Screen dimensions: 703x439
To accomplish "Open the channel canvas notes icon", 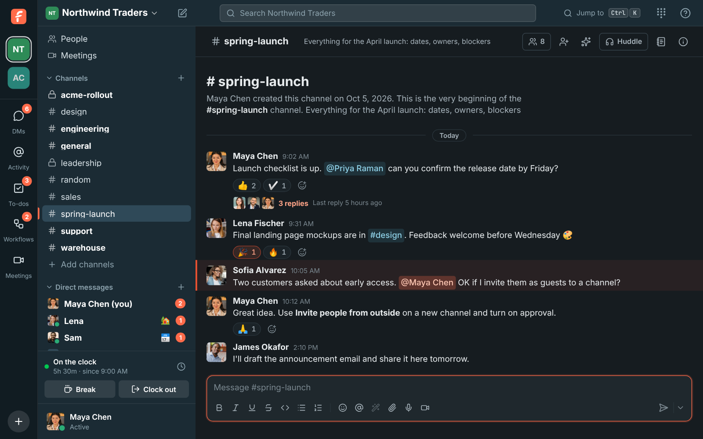I will pyautogui.click(x=661, y=42).
